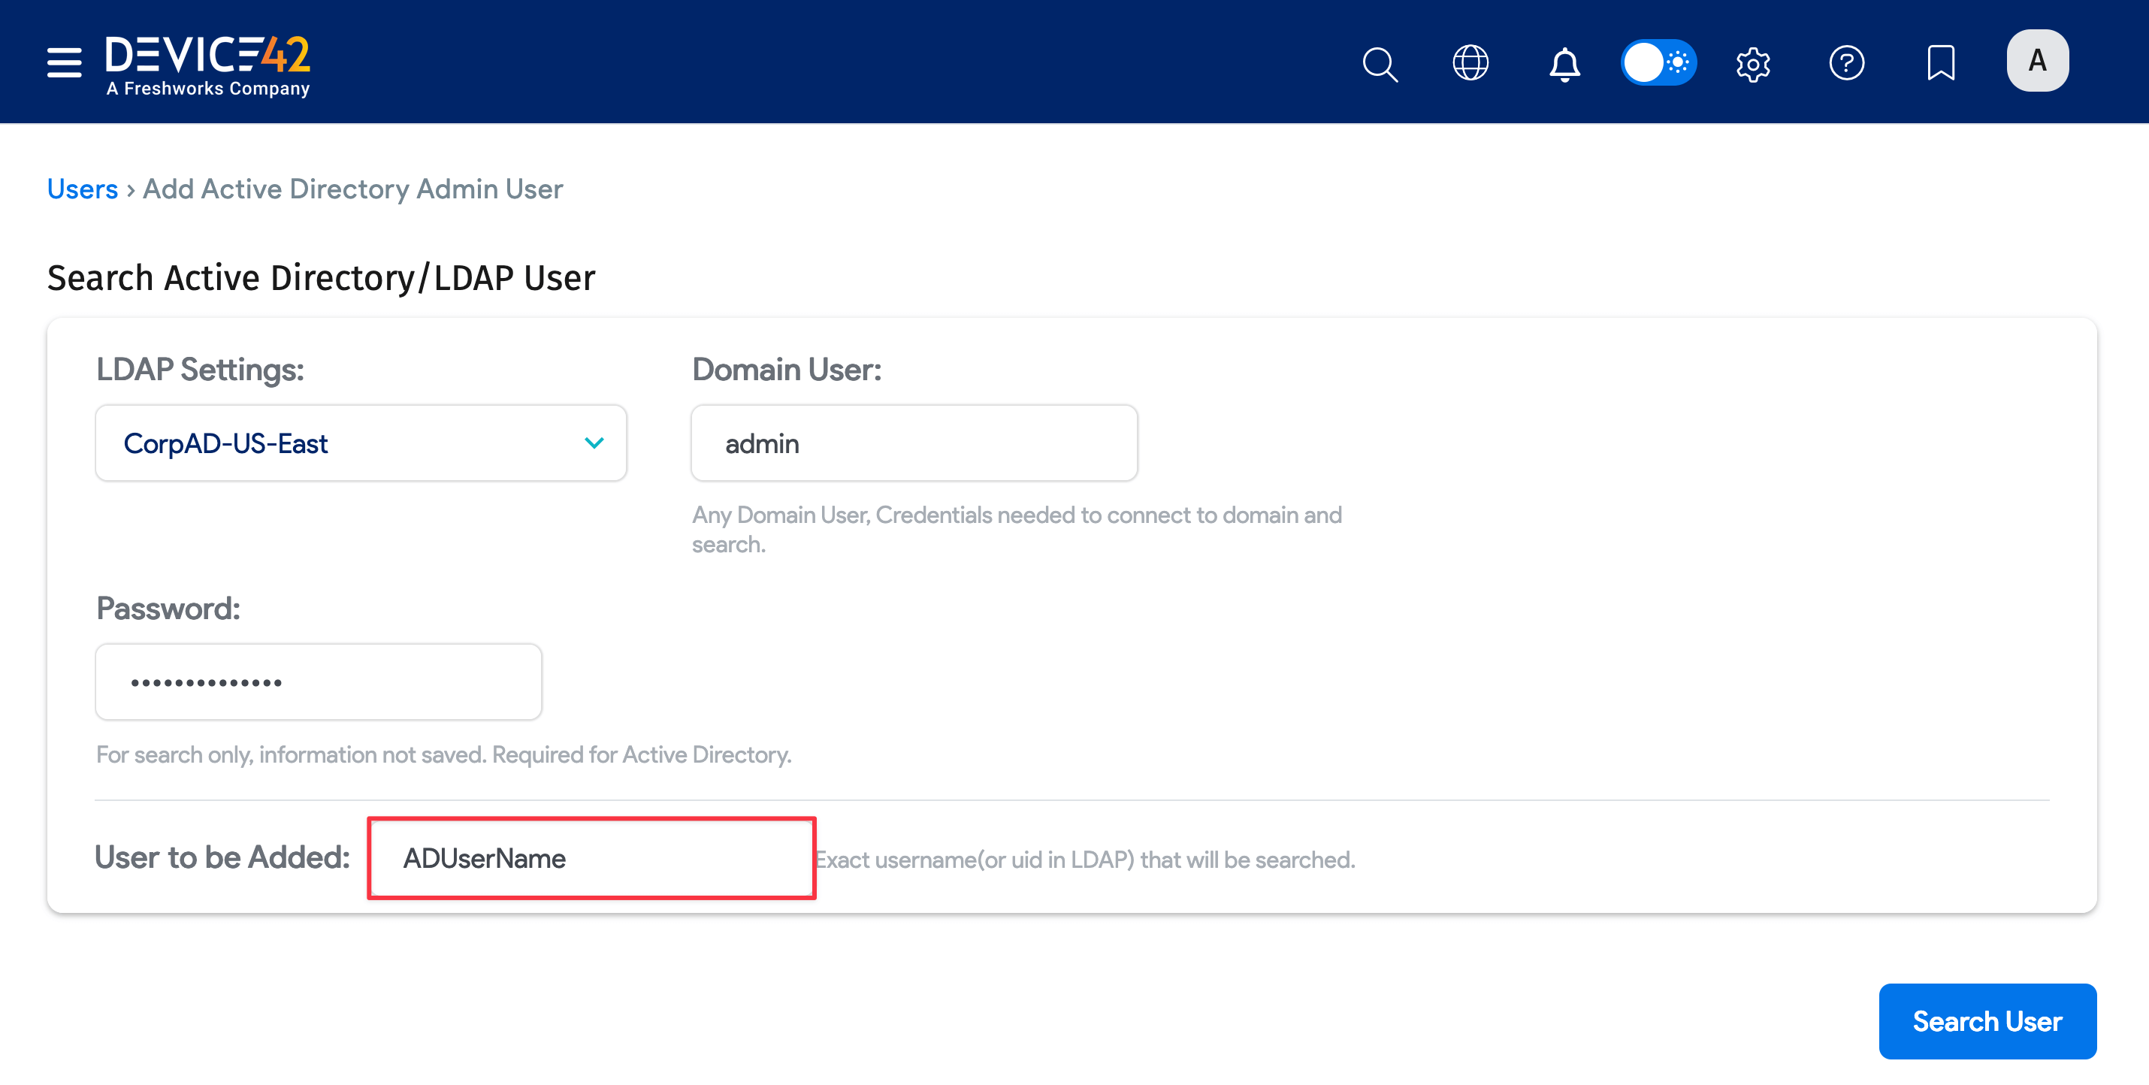Click the globe language icon

(1470, 63)
